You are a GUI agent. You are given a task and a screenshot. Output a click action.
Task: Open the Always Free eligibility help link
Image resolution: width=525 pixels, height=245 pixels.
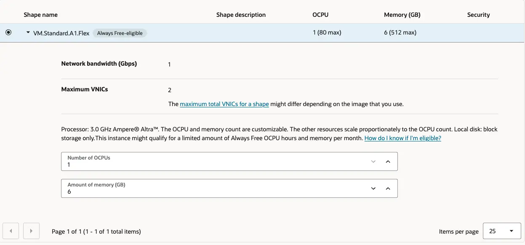(402, 138)
